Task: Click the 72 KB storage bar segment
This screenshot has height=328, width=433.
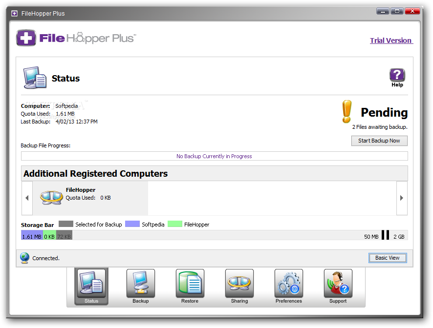Action: [64, 235]
